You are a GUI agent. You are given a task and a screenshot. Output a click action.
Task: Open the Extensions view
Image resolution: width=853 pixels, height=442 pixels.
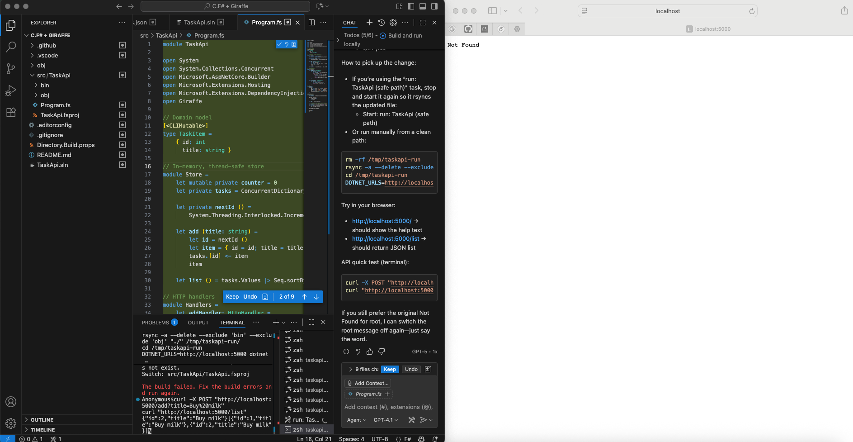(11, 113)
